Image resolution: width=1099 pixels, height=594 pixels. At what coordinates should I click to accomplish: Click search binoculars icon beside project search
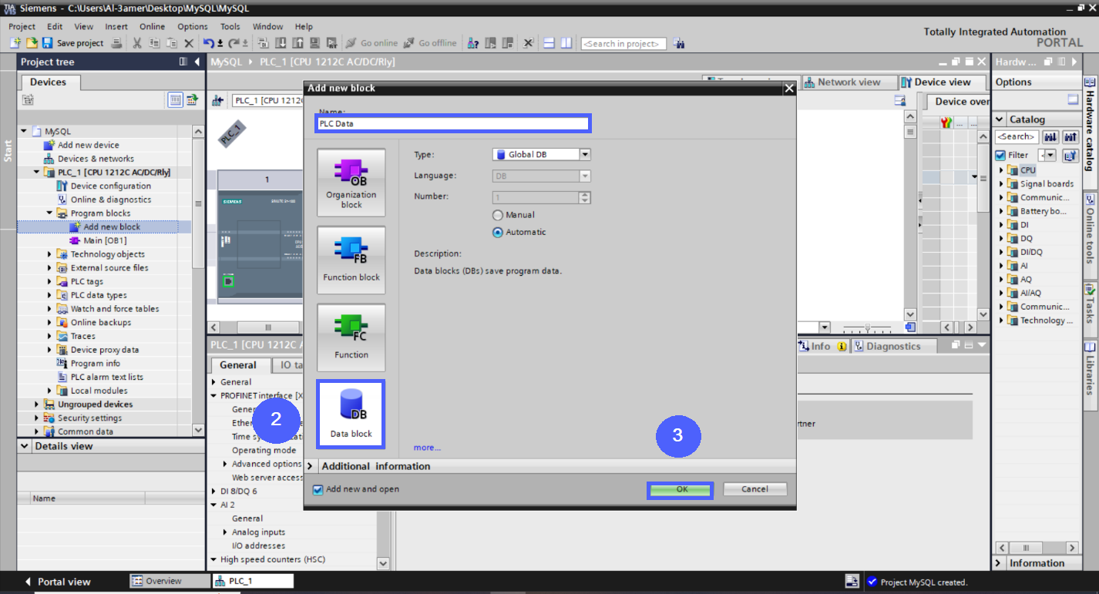pos(679,43)
